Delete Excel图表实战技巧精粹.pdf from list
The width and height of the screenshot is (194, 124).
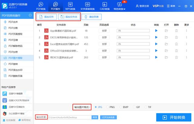tap(176, 44)
